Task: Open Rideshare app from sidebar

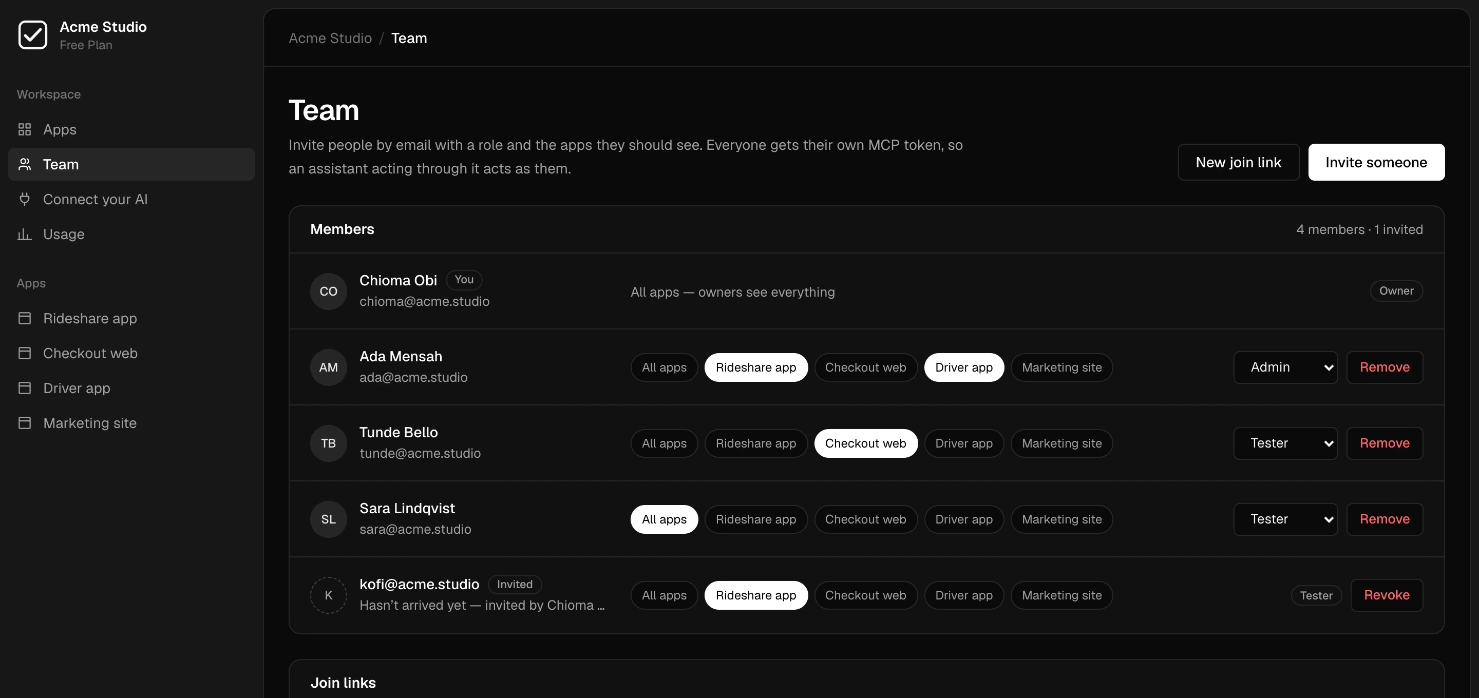Action: click(x=131, y=318)
